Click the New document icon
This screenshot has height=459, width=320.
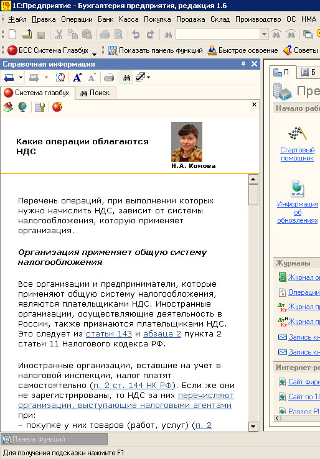[12, 35]
